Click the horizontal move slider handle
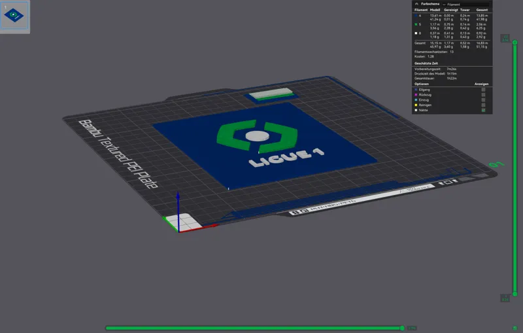This screenshot has width=523, height=333. point(402,328)
